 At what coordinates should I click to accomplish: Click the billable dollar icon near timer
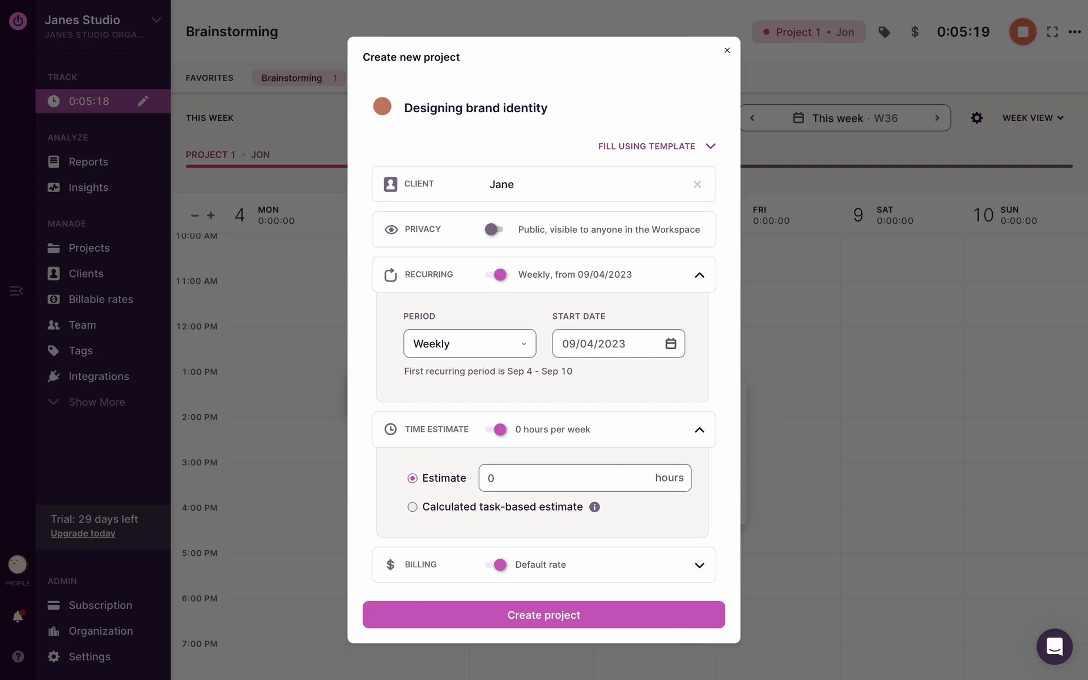click(x=915, y=32)
